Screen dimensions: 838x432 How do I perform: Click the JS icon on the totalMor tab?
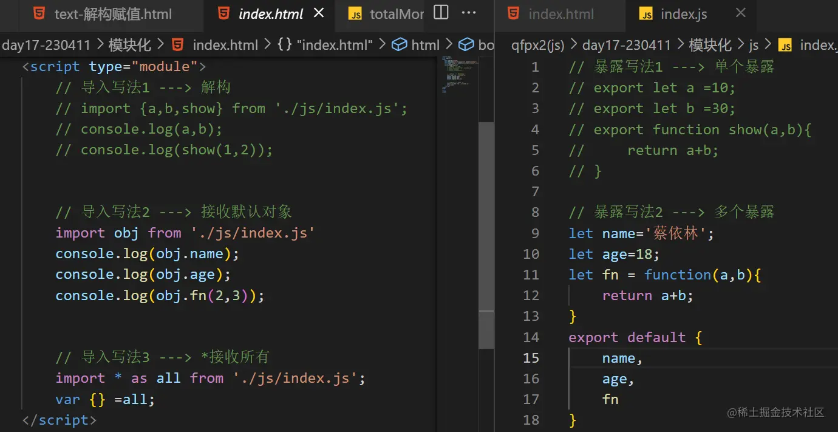pyautogui.click(x=356, y=13)
